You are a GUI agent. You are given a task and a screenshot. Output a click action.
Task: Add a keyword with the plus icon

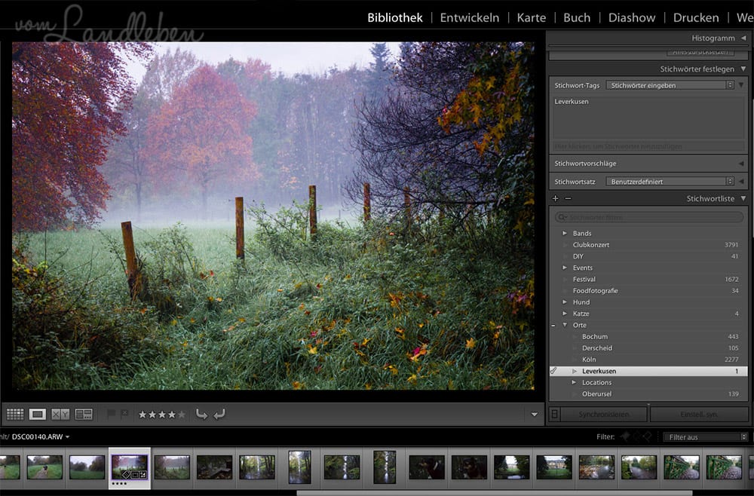pyautogui.click(x=556, y=198)
